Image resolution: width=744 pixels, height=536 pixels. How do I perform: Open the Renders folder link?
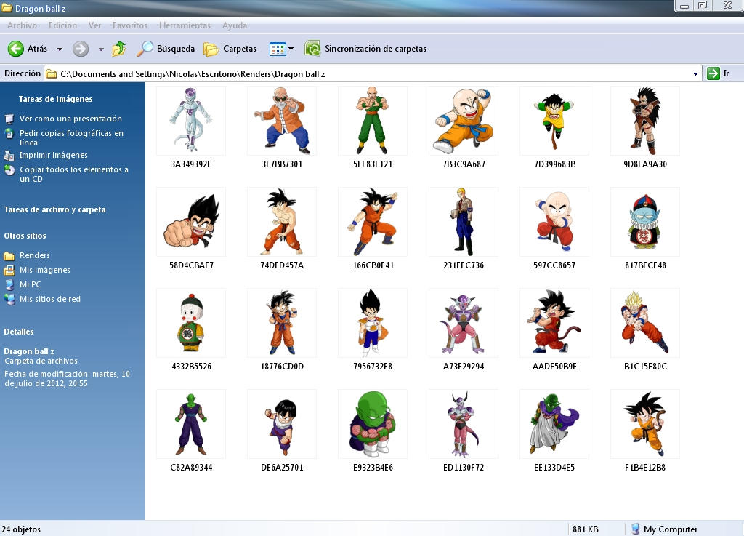[x=35, y=255]
